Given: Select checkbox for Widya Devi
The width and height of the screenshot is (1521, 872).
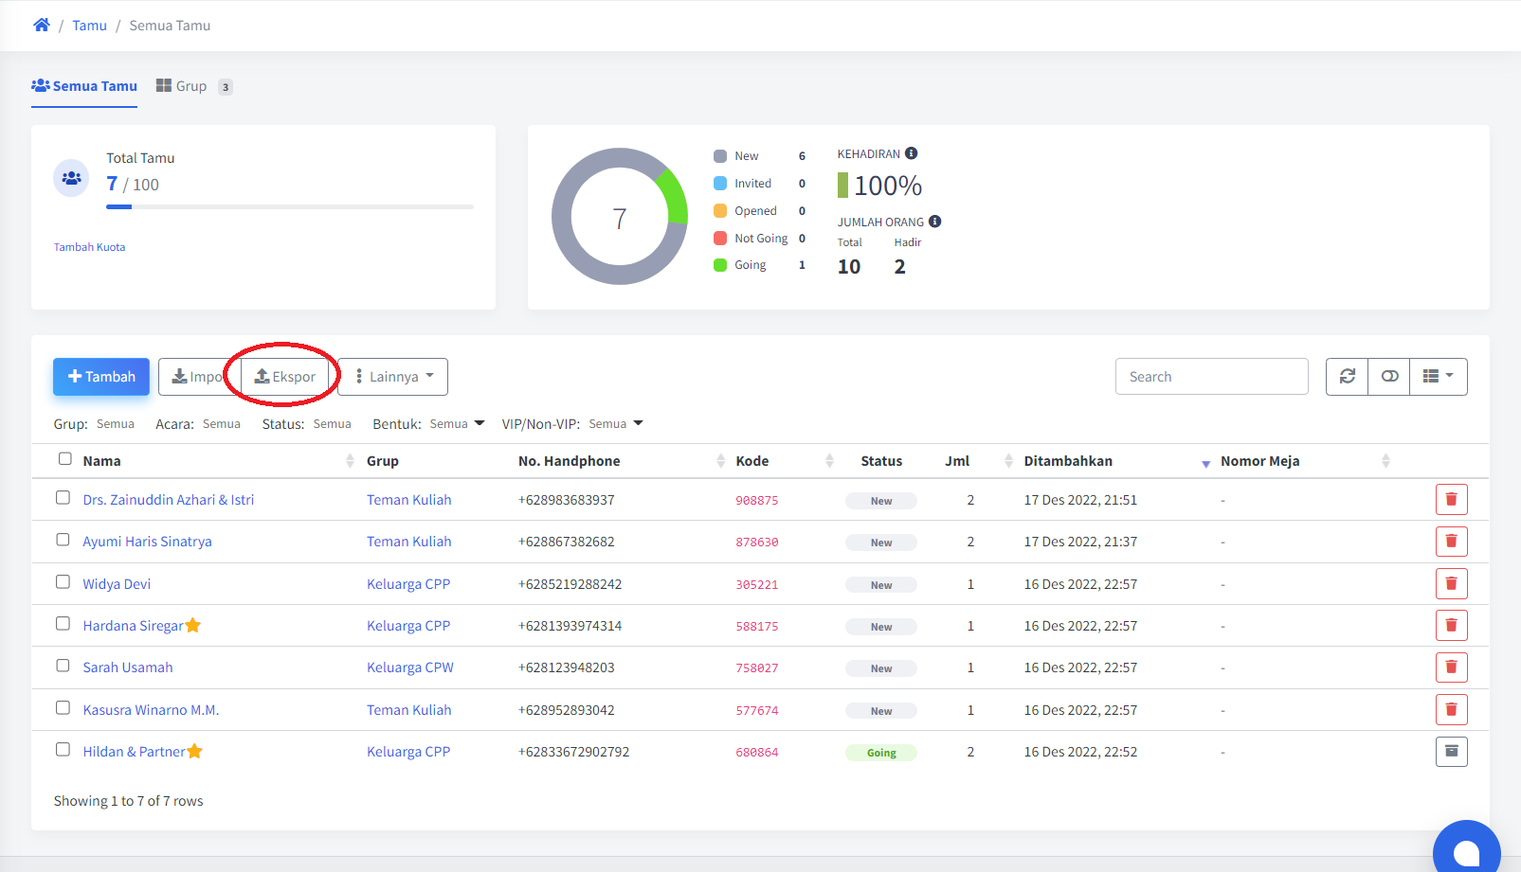Looking at the screenshot, I should pyautogui.click(x=63, y=582).
